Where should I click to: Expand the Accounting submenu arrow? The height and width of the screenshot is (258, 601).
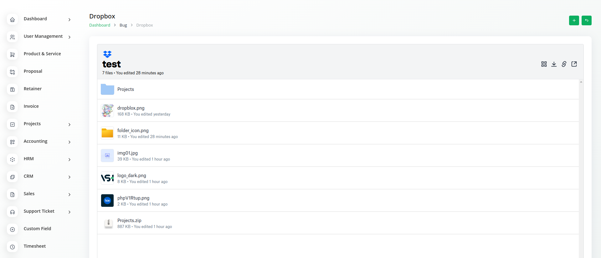click(x=69, y=142)
